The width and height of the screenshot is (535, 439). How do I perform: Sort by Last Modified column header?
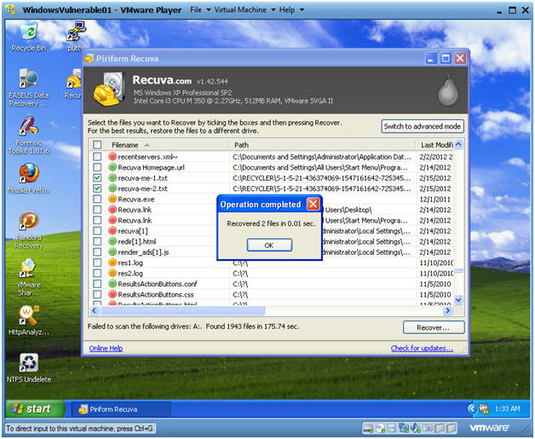(x=435, y=145)
